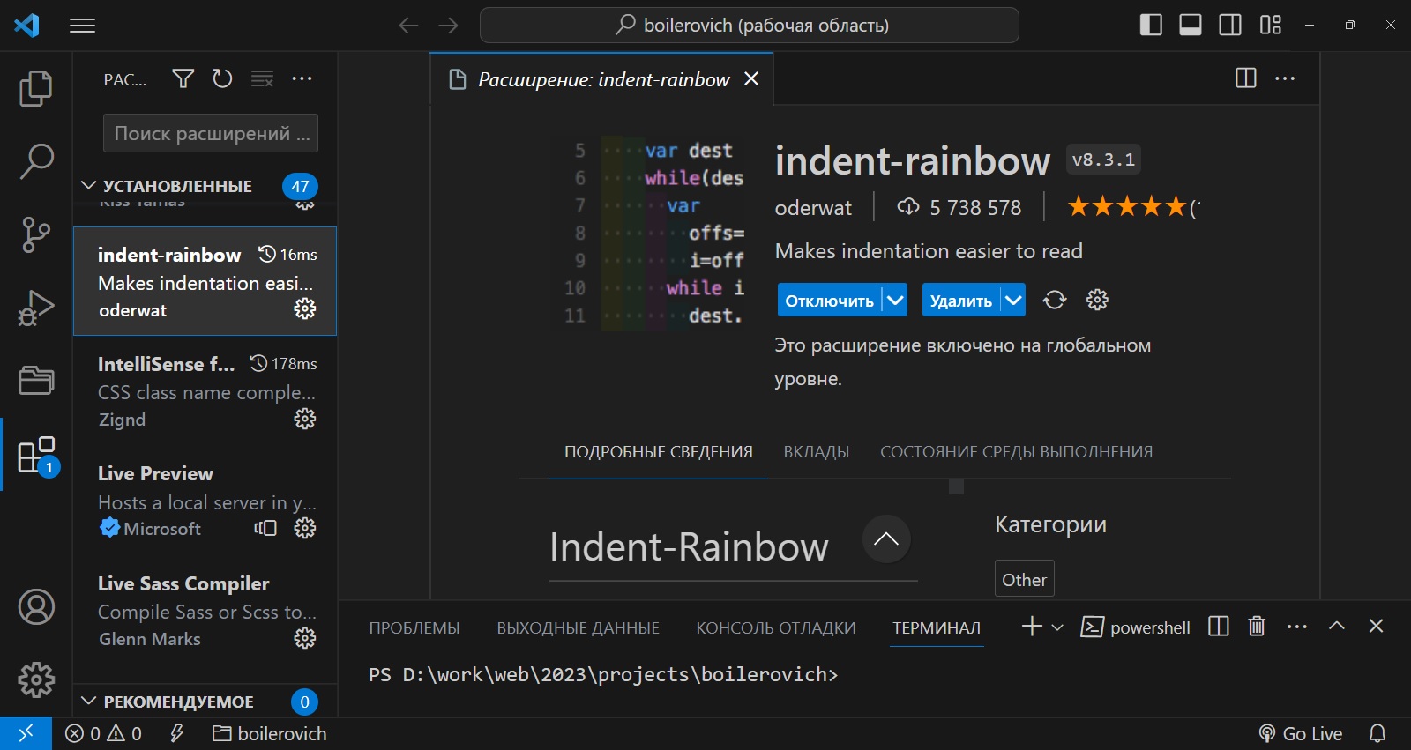Click Go Live in status bar
Viewport: 1411px width, 750px height.
1301,733
